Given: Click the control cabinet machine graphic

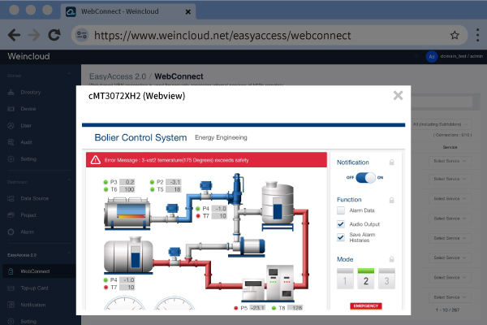Looking at the screenshot, I should (x=269, y=283).
